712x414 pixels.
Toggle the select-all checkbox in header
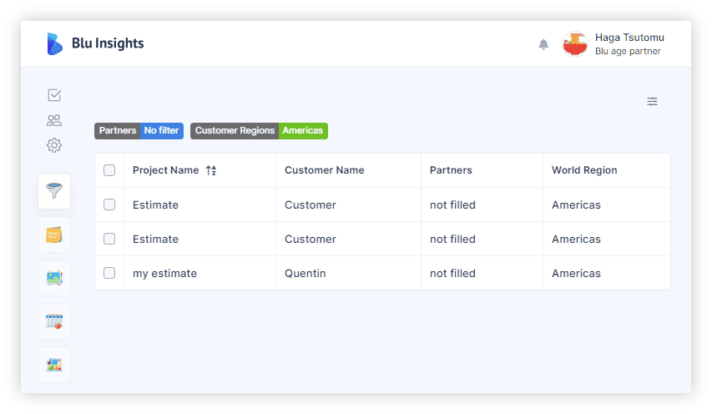coord(109,170)
